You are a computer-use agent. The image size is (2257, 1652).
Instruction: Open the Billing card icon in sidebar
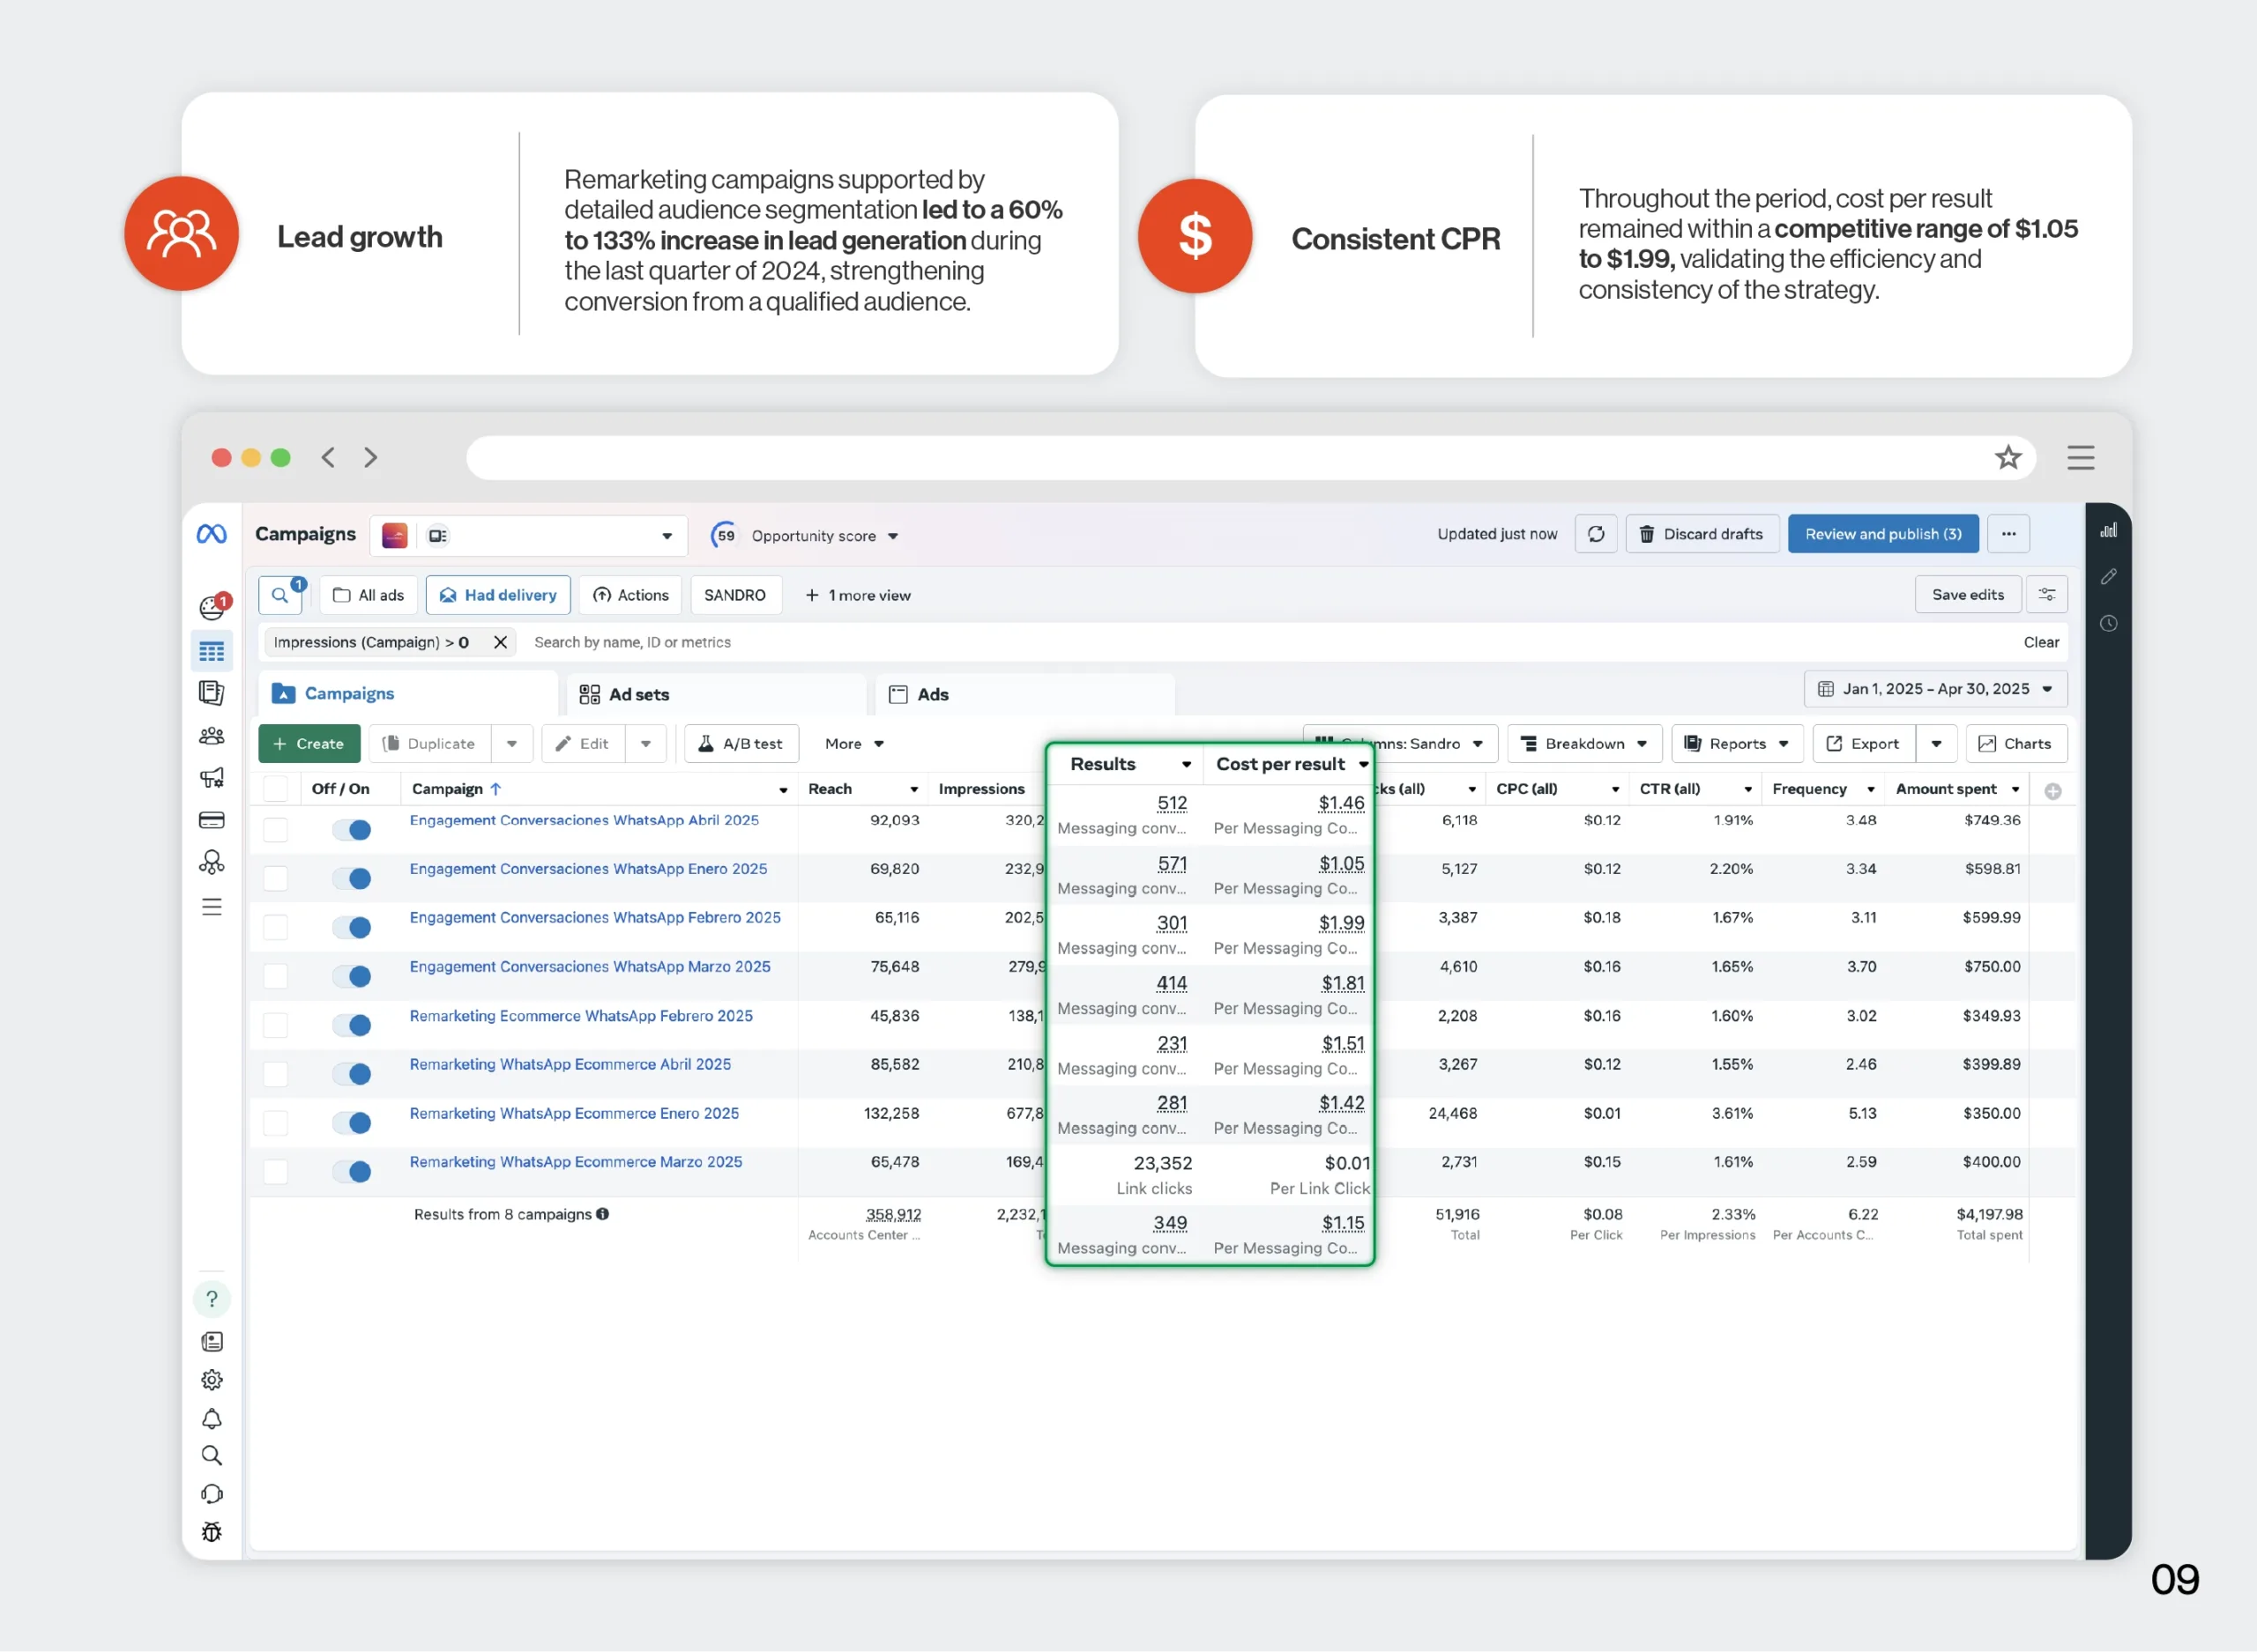tap(211, 820)
